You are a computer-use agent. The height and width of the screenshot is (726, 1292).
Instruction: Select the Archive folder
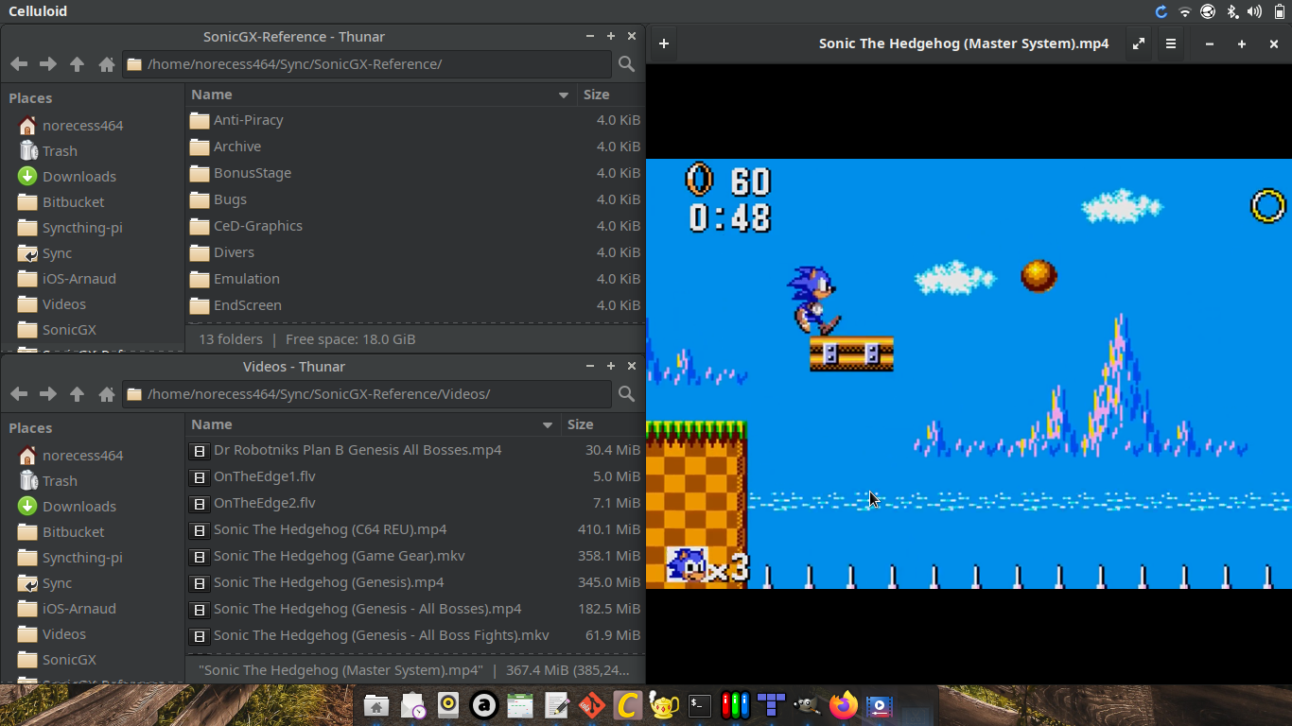[414, 147]
